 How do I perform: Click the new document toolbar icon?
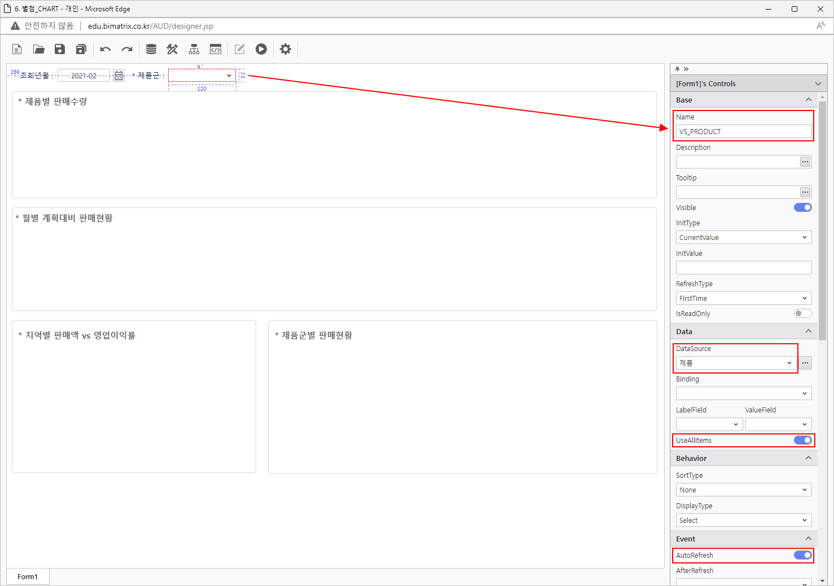click(17, 50)
